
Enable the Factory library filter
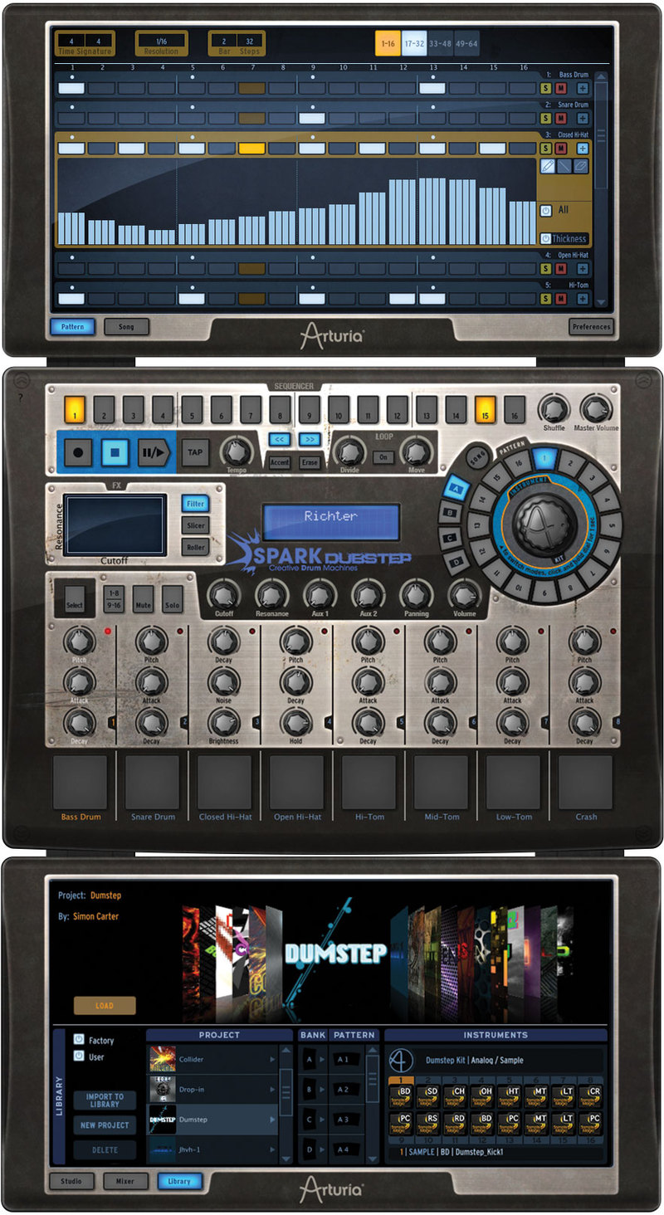click(79, 1039)
